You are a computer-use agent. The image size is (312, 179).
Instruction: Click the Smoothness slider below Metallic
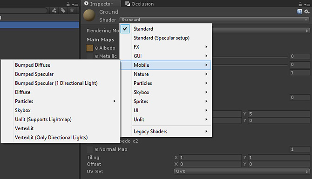tap(250, 65)
